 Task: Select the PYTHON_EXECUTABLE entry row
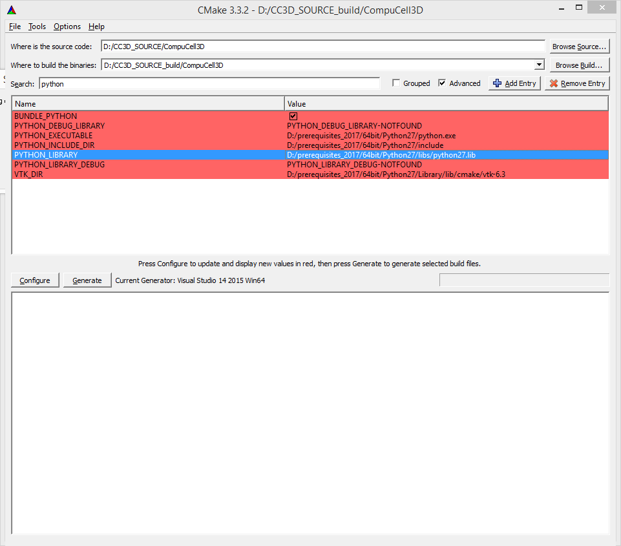click(x=54, y=136)
